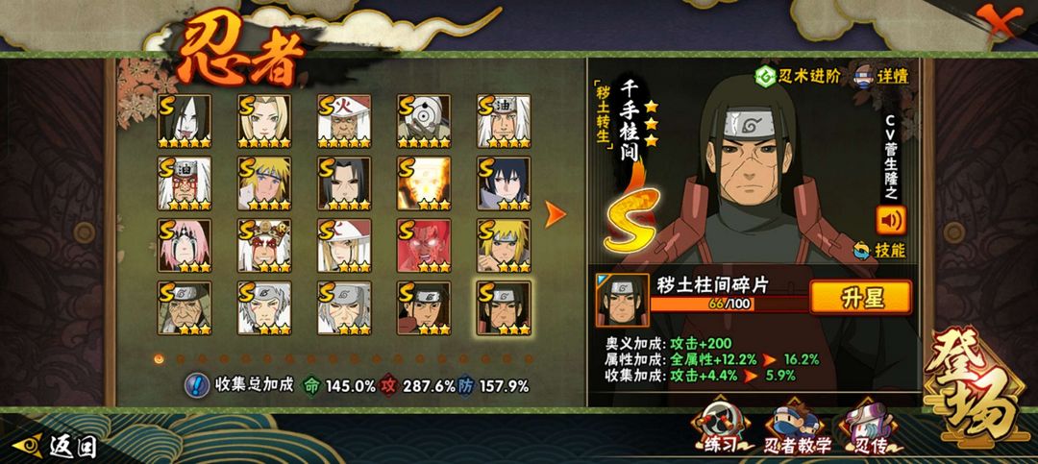Viewport: 1038px width, 464px height.
Task: Close the ninja screen with orange X
Action: (x=998, y=20)
